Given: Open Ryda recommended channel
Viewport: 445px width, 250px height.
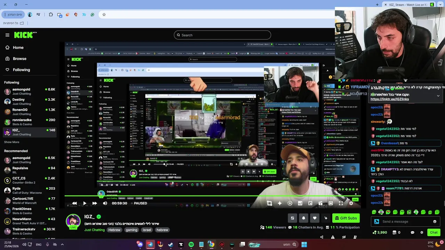Looking at the screenshot, I should click(x=30, y=190).
